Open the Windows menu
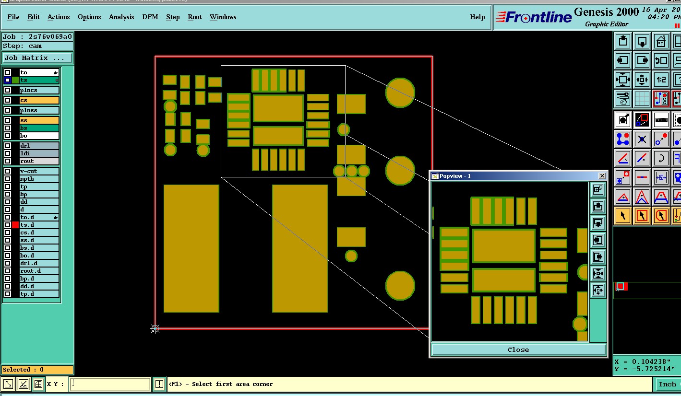 (223, 17)
